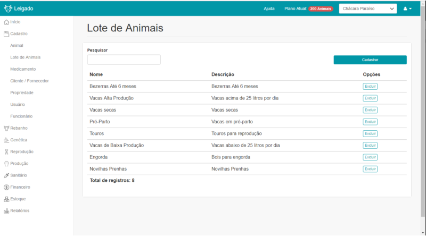The height and width of the screenshot is (236, 426).
Task: Click the Leigado cow logo icon
Action: coord(8,9)
